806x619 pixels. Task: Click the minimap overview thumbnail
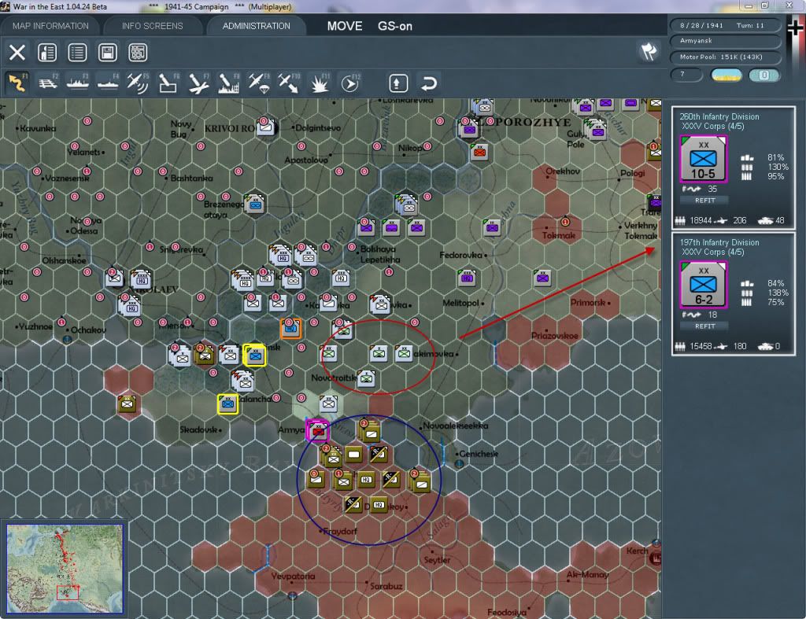tap(65, 569)
